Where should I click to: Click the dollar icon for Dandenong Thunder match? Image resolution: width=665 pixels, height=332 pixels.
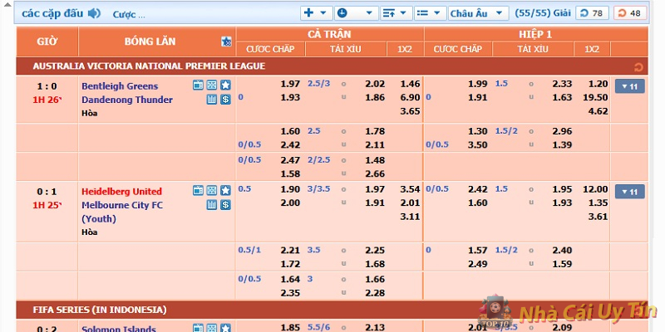point(225,100)
